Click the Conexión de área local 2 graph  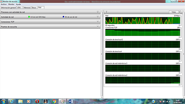pos(143,44)
